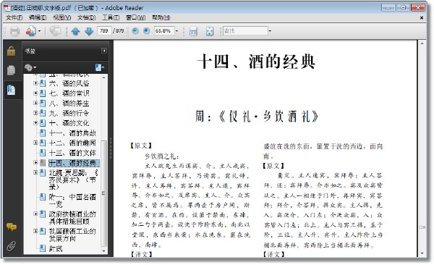
Task: Click the 查找 search box
Action: [245, 30]
